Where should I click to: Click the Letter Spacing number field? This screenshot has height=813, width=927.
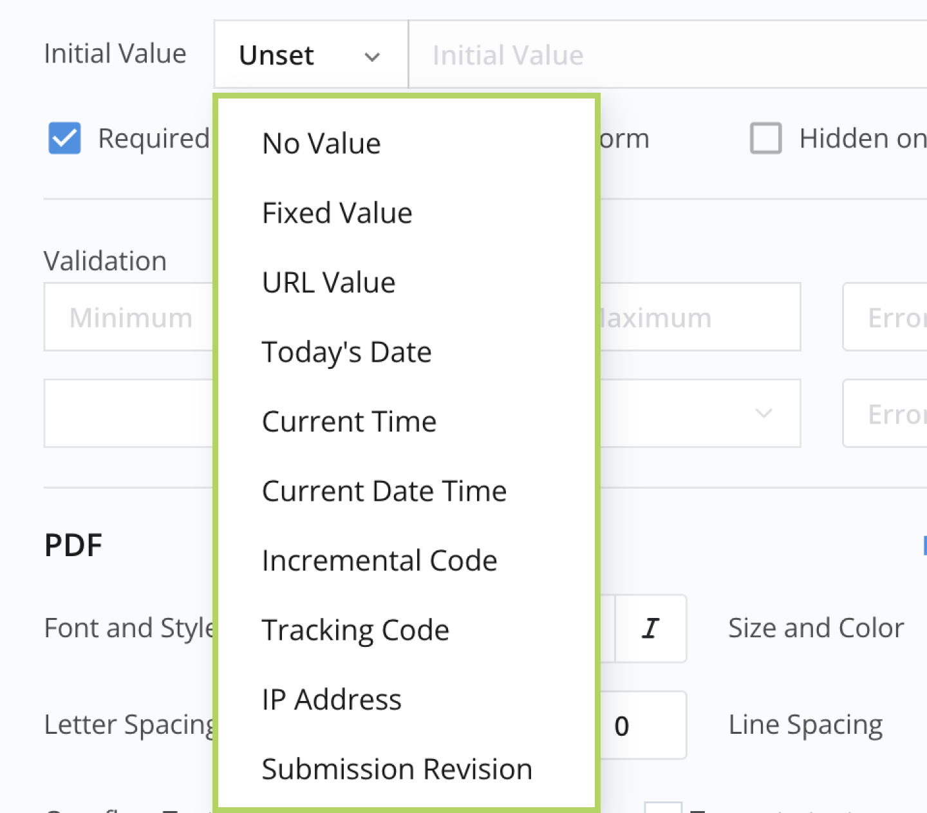(x=644, y=725)
